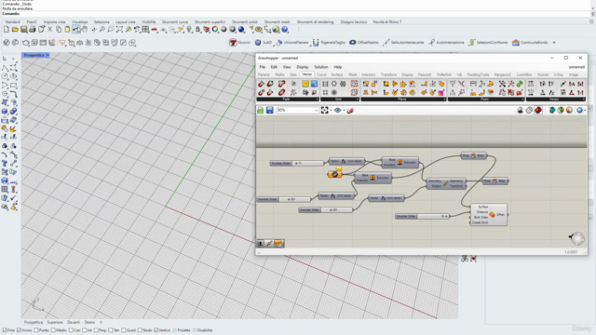Click the Print icon in Rhino toolbar

pos(33,29)
